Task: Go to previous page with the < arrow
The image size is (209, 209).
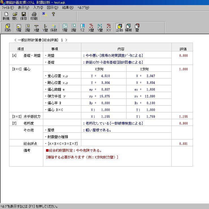Action: pyautogui.click(x=15, y=40)
